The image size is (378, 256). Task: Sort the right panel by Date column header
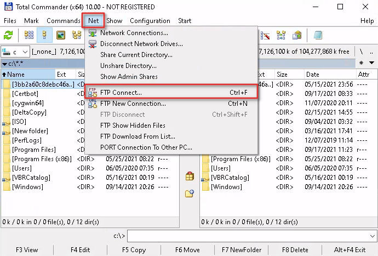point(313,74)
